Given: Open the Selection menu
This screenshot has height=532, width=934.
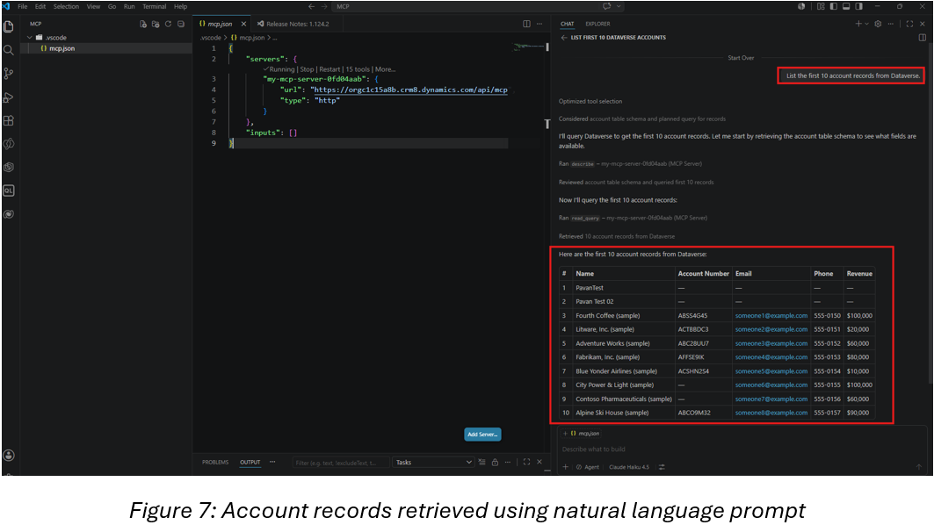Looking at the screenshot, I should (x=66, y=6).
